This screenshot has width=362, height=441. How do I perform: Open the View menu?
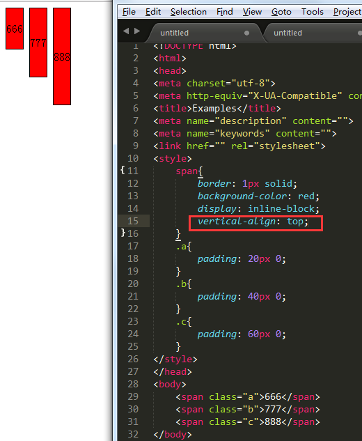[252, 12]
